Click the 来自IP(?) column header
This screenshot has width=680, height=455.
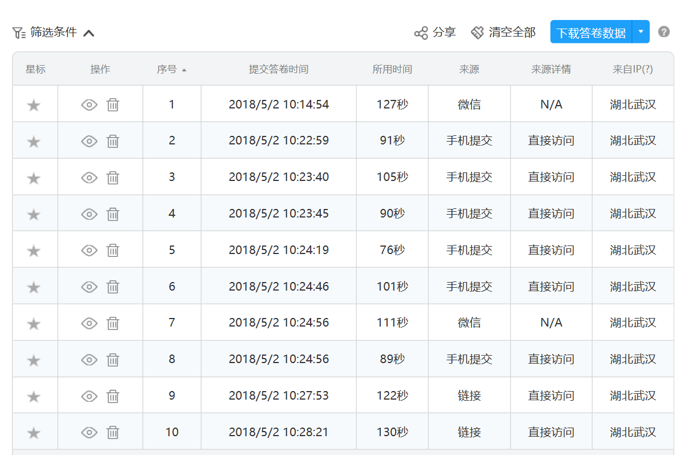[x=633, y=70]
